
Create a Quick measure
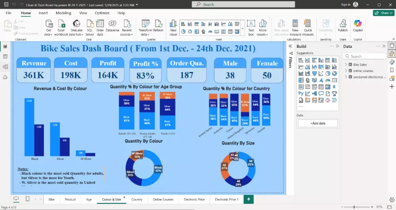(308, 28)
